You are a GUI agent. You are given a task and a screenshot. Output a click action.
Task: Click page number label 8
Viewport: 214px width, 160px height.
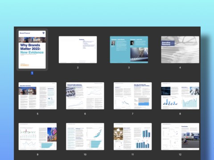tap(180, 114)
